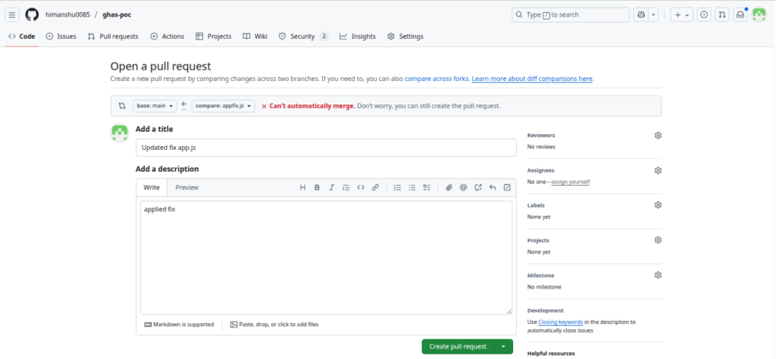Insert code with the angle brackets icon

(361, 187)
